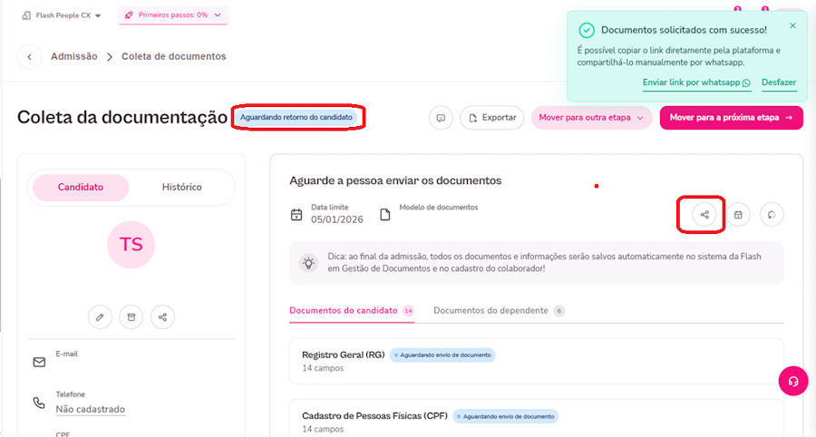The height and width of the screenshot is (437, 816).
Task: Click Enviar link por whatsapp
Action: pyautogui.click(x=696, y=83)
